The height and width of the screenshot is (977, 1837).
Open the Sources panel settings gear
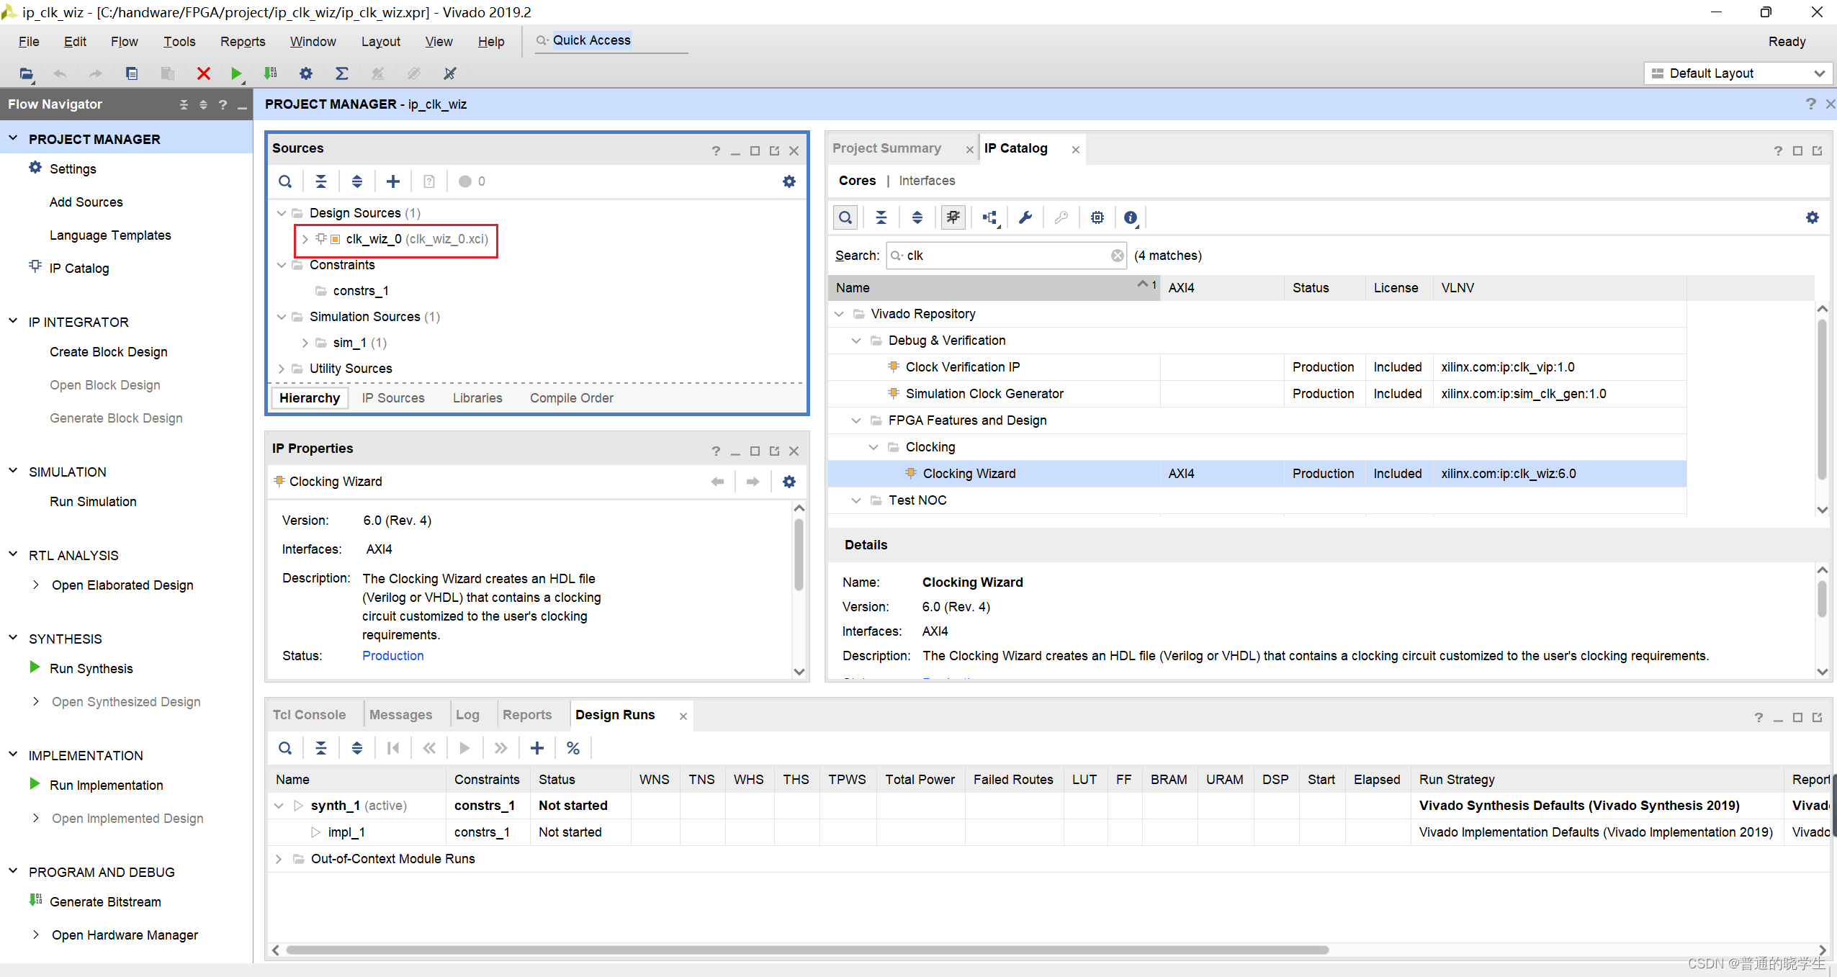tap(789, 181)
